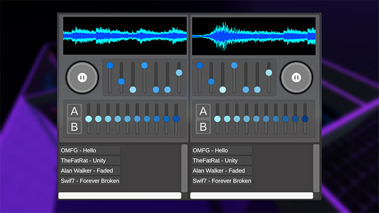The width and height of the screenshot is (379, 213).
Task: Pause the left deck turntable
Action: 82,78
